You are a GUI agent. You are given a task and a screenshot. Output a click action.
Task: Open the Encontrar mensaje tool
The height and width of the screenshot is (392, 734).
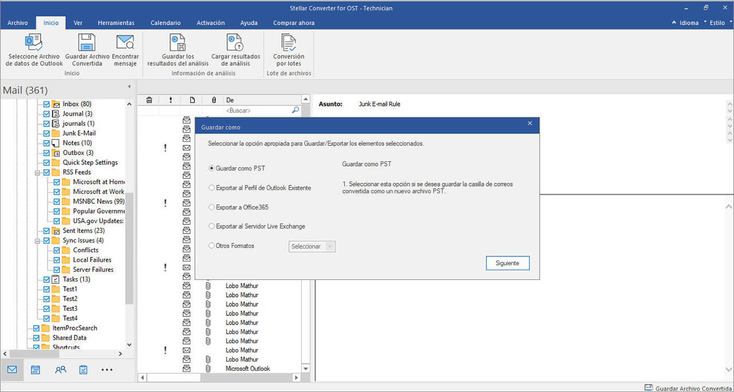pos(125,43)
